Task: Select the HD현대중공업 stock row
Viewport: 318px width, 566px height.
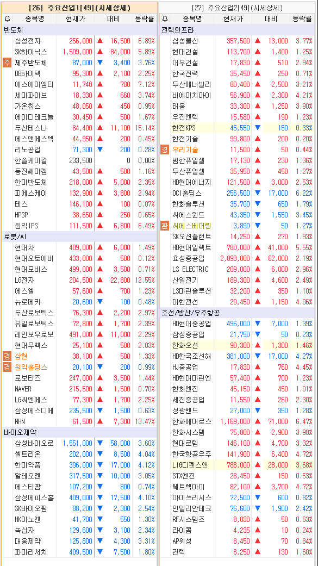Action: (x=237, y=324)
